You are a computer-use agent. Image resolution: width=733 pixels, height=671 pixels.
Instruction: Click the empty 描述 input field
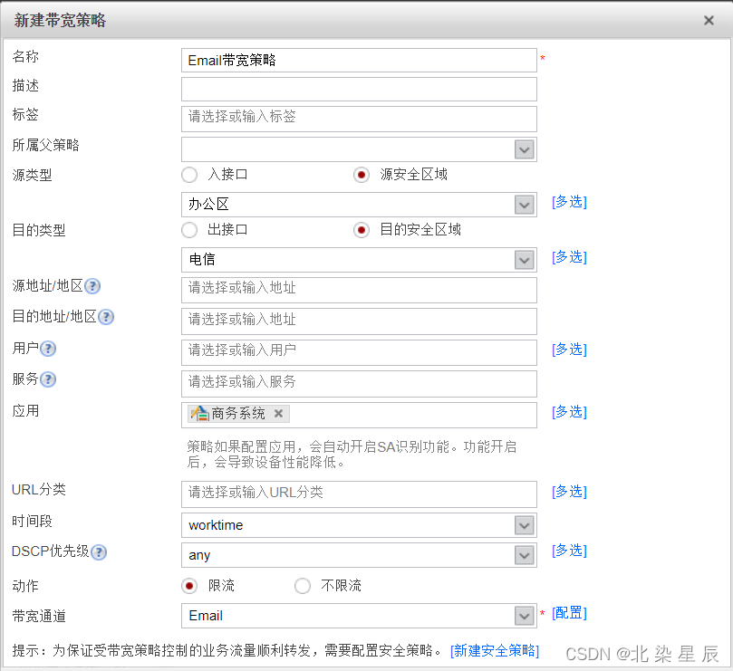359,90
